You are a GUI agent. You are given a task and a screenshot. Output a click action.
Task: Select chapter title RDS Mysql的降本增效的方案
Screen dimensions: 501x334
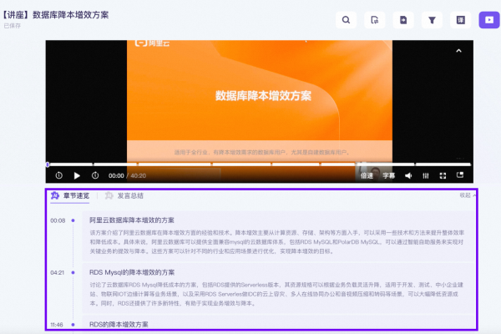(132, 272)
